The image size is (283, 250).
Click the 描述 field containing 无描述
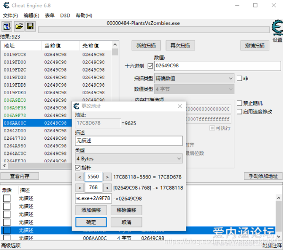tap(129, 140)
